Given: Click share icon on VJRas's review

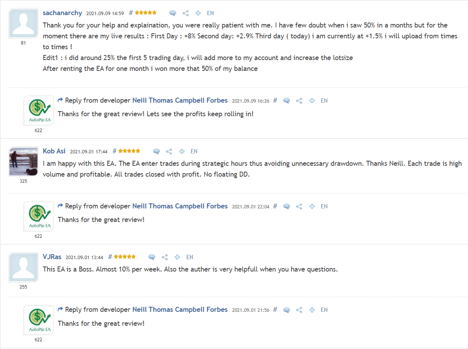Looking at the screenshot, I should (165, 257).
